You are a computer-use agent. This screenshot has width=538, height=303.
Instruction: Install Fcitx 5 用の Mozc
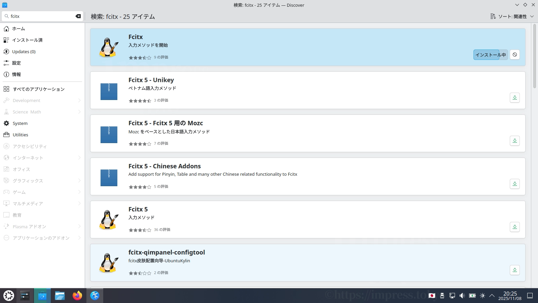(x=515, y=141)
